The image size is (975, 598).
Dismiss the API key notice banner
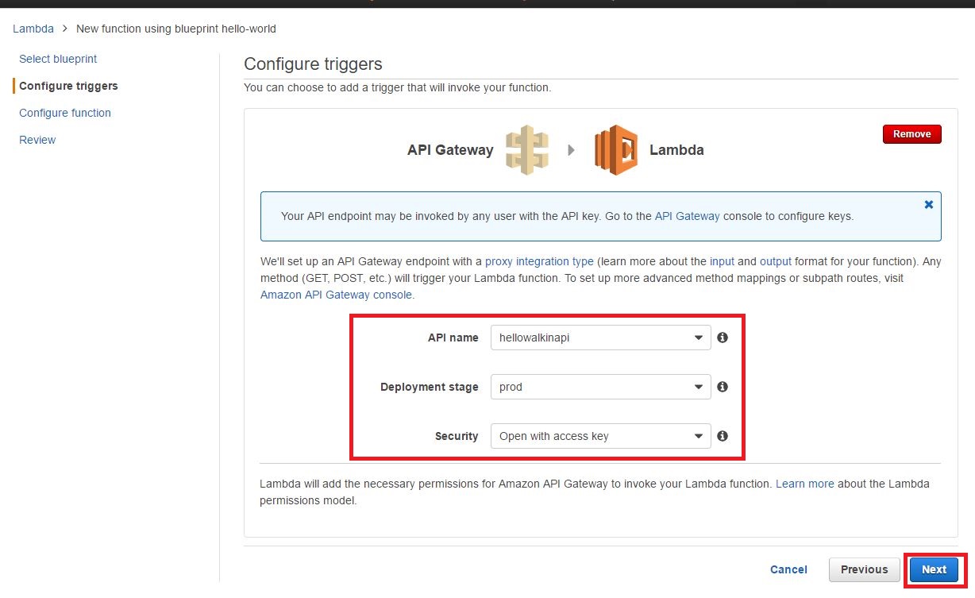pos(928,204)
